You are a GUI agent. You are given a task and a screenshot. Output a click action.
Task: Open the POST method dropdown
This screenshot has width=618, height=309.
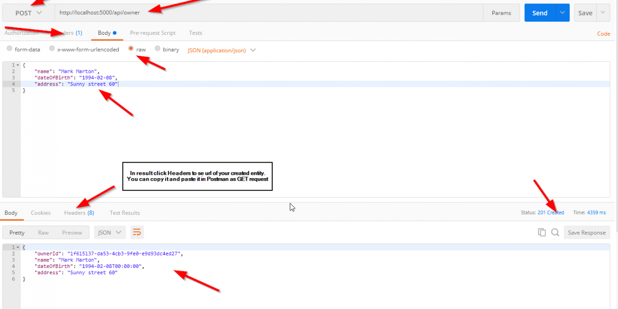point(28,13)
